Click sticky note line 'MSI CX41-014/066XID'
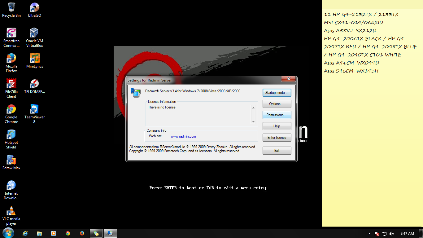 pos(353,23)
